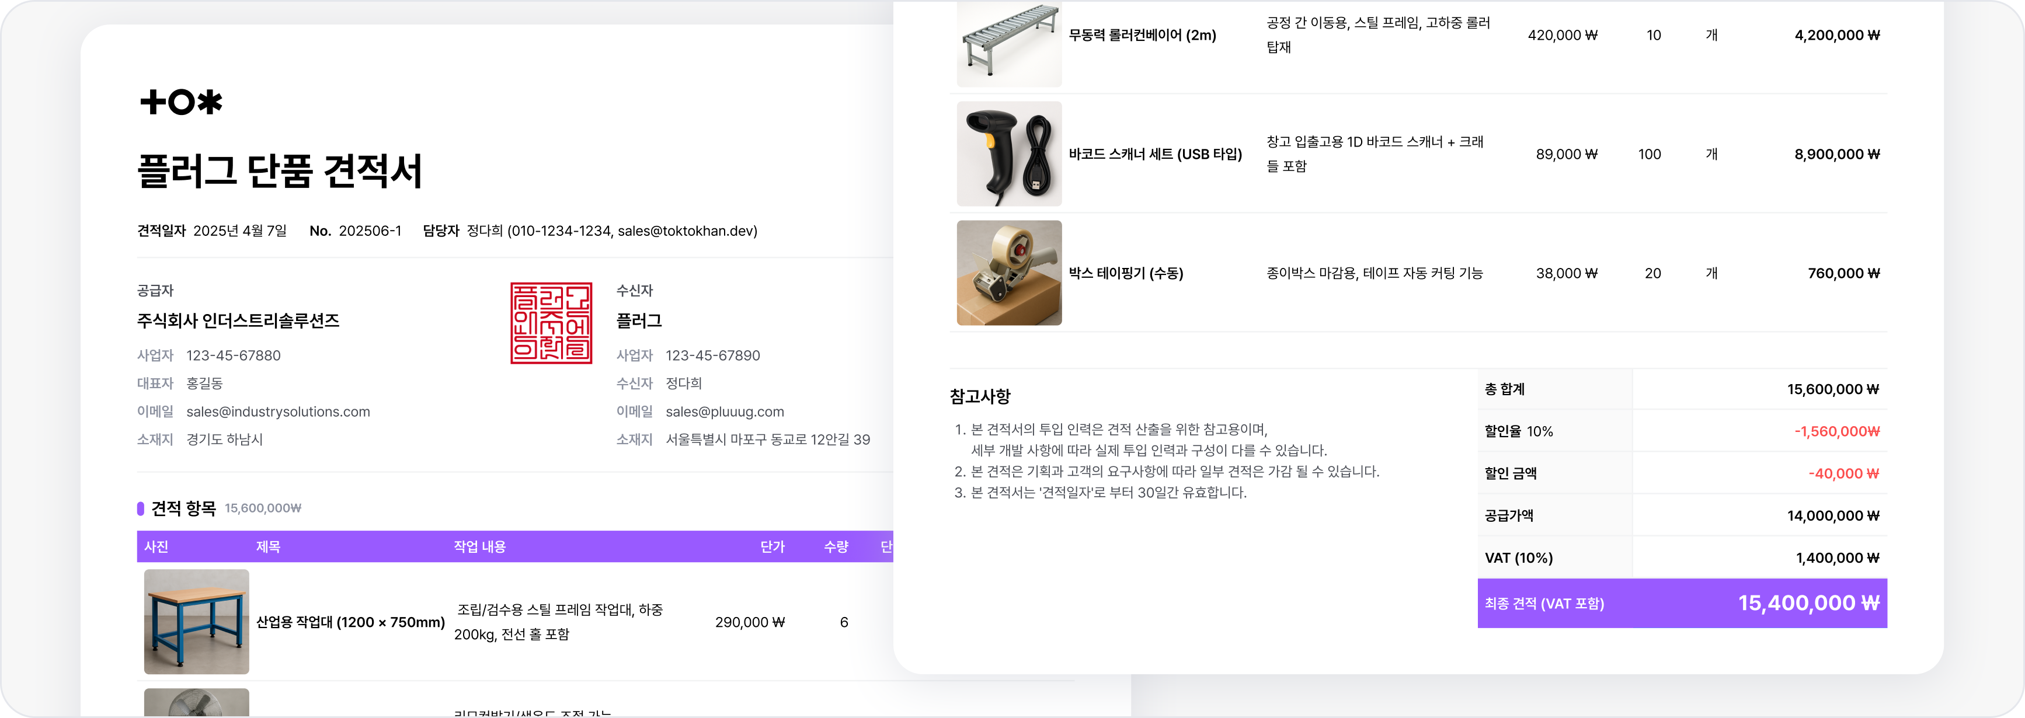The image size is (2025, 718).
Task: Click the title 플러그 단품 견적서
Action: tap(280, 171)
